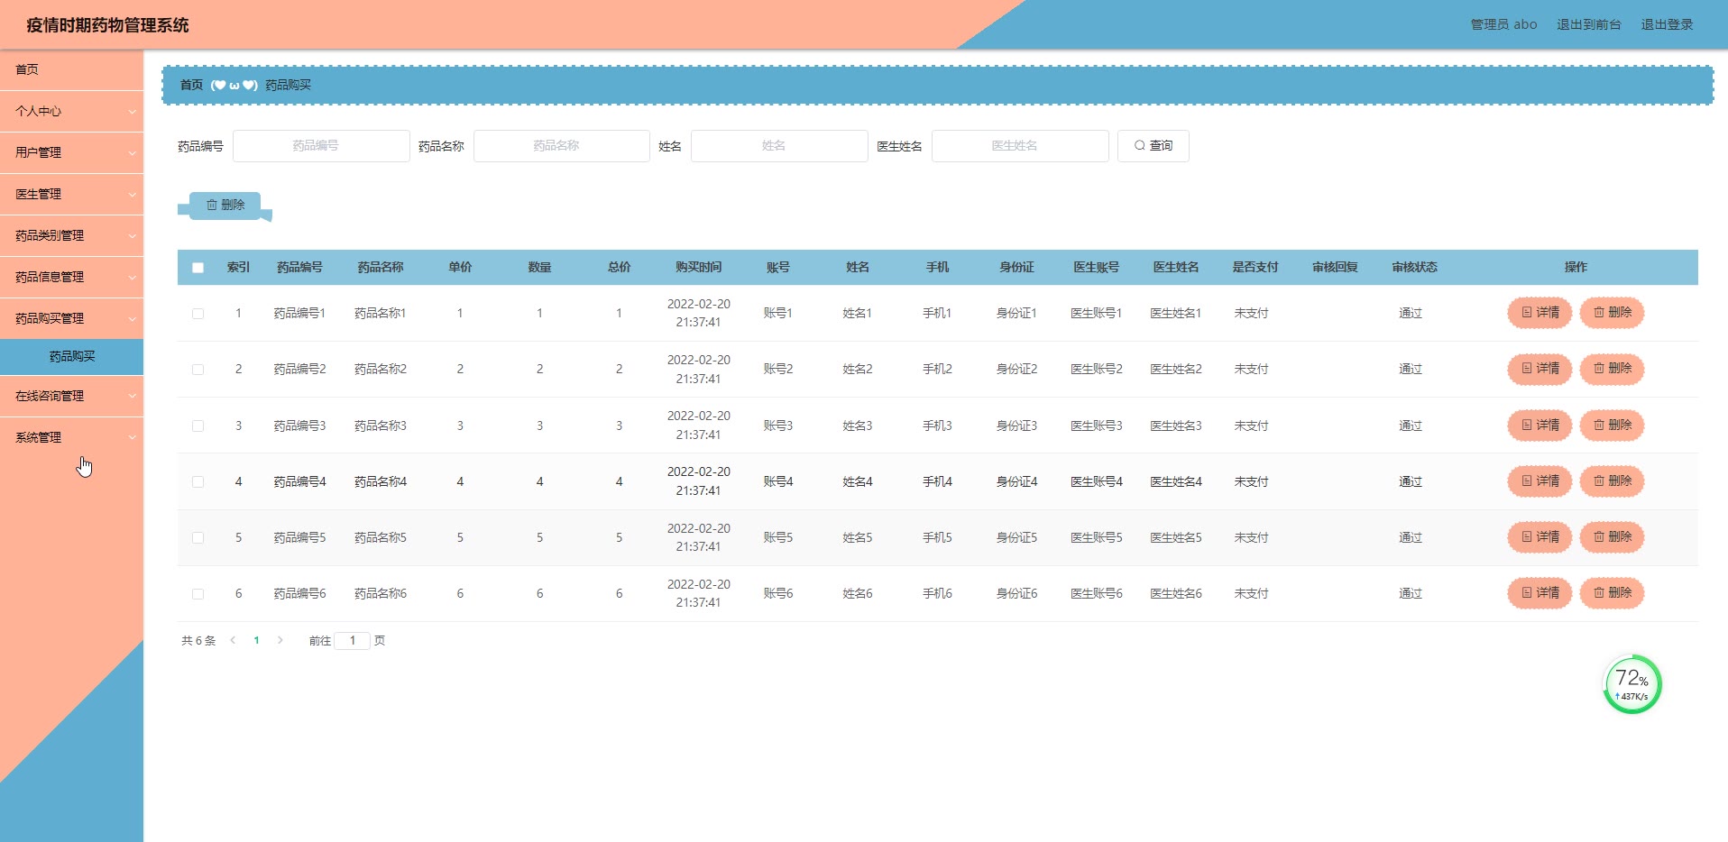Click detail icon for row 药品编号4

pos(1527,481)
